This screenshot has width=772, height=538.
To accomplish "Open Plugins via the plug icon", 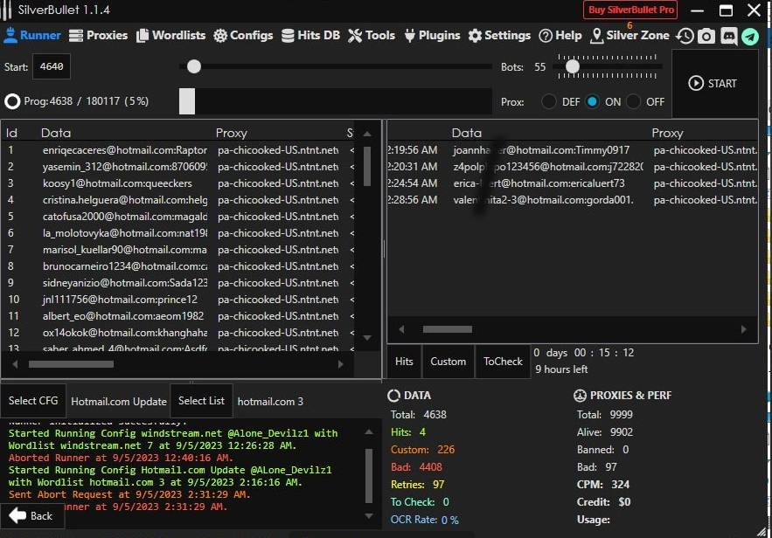I will click(x=432, y=36).
